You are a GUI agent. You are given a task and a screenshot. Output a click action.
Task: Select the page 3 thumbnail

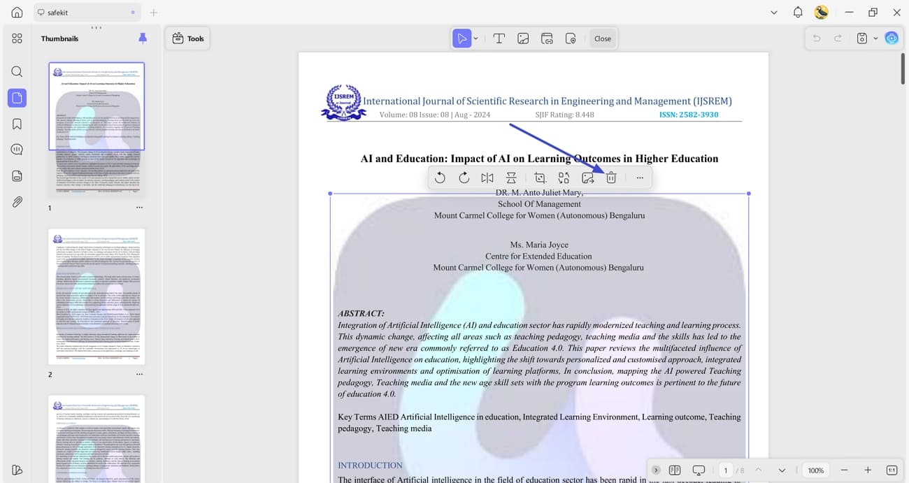[x=96, y=439]
